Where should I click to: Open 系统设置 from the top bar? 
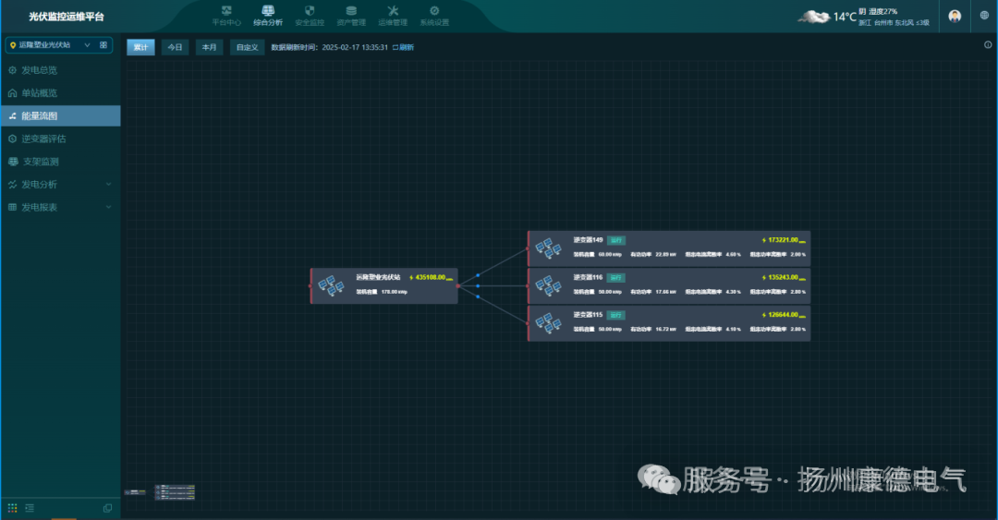tap(434, 15)
